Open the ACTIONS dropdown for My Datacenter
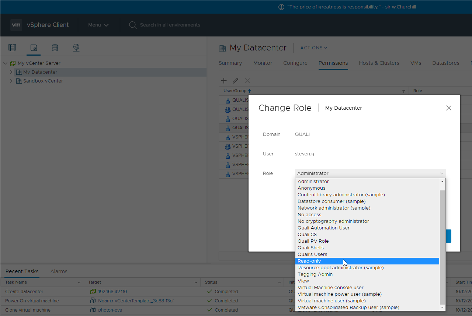472x316 pixels. tap(313, 48)
